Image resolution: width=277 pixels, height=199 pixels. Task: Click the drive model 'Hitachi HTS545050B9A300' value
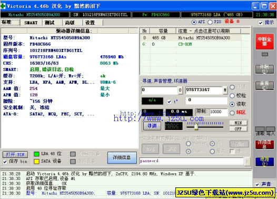click(x=60, y=38)
